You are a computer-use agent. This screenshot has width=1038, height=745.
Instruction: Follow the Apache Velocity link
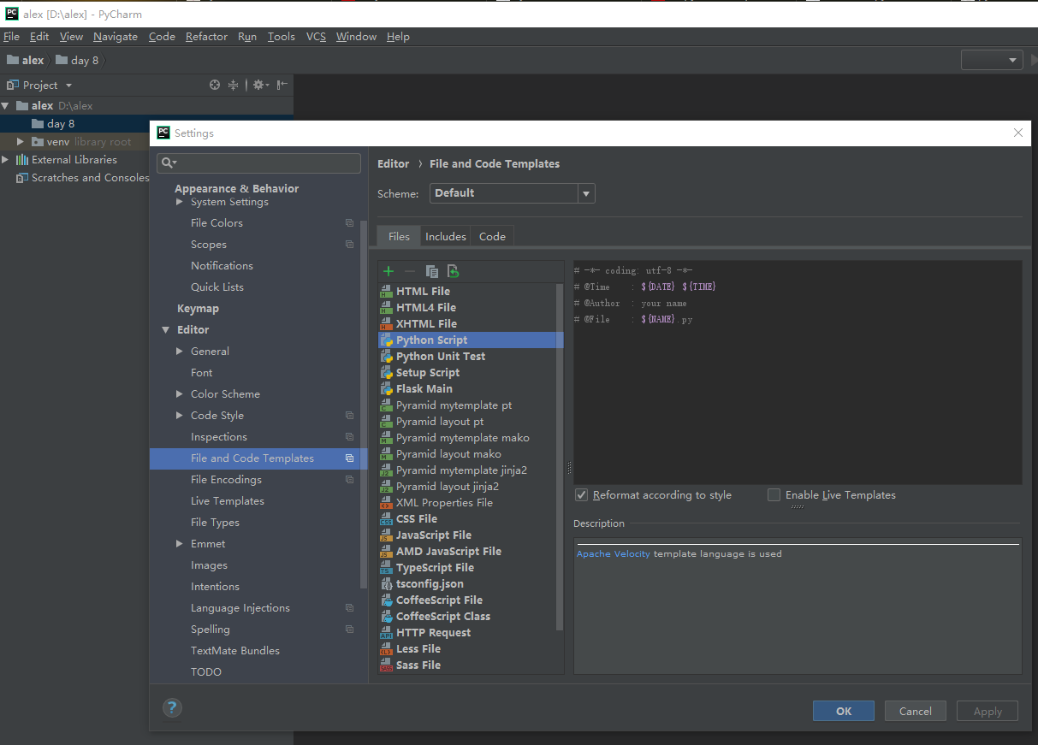click(x=613, y=554)
